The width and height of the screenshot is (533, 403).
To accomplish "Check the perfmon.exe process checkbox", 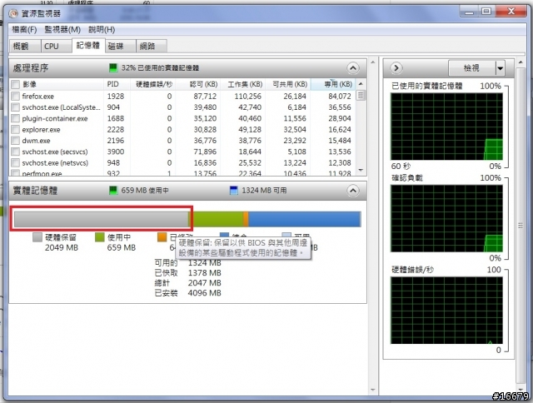I will (x=15, y=173).
